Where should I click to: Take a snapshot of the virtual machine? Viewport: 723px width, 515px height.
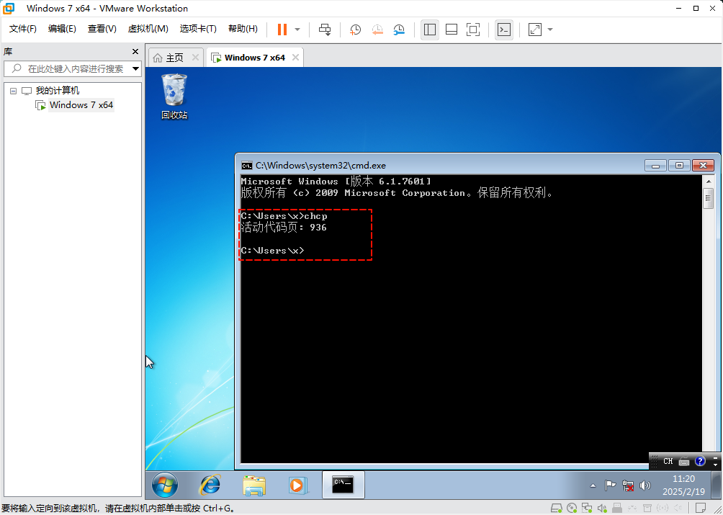[x=354, y=29]
